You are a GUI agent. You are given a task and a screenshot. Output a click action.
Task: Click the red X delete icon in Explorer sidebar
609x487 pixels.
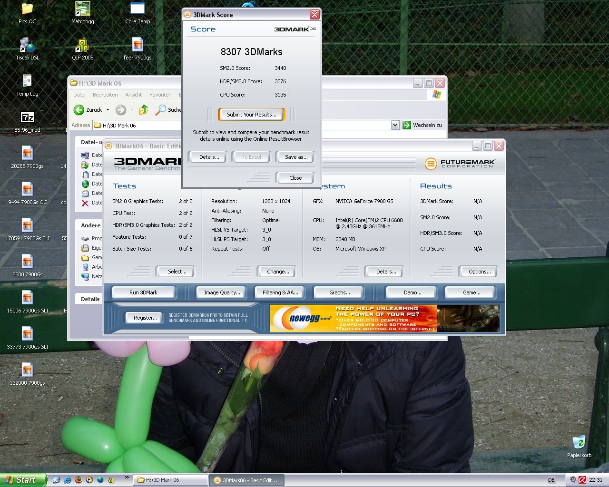pos(85,203)
